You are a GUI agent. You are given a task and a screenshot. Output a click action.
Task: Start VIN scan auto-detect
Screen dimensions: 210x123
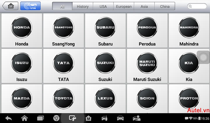tap(30, 6)
